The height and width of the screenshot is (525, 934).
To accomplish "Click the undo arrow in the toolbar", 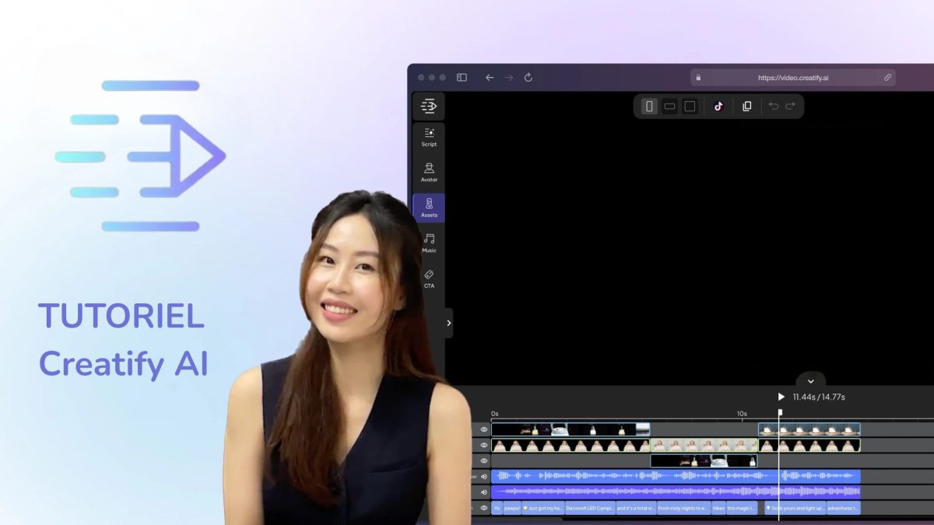I will point(773,107).
